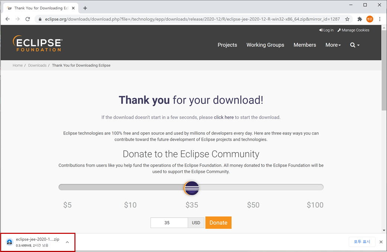
Task: Click the 모두 표시 show all button
Action: pyautogui.click(x=362, y=242)
